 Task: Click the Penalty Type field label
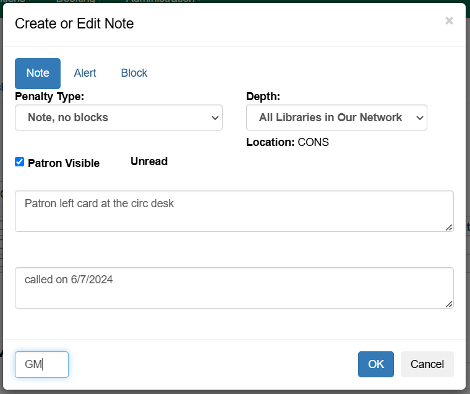(49, 96)
